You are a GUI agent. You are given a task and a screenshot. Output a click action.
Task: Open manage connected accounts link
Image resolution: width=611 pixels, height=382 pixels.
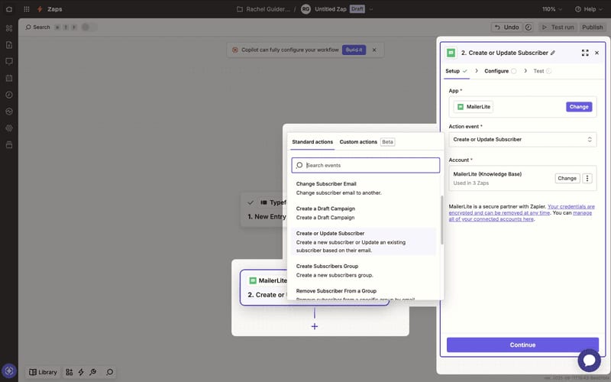click(x=520, y=216)
